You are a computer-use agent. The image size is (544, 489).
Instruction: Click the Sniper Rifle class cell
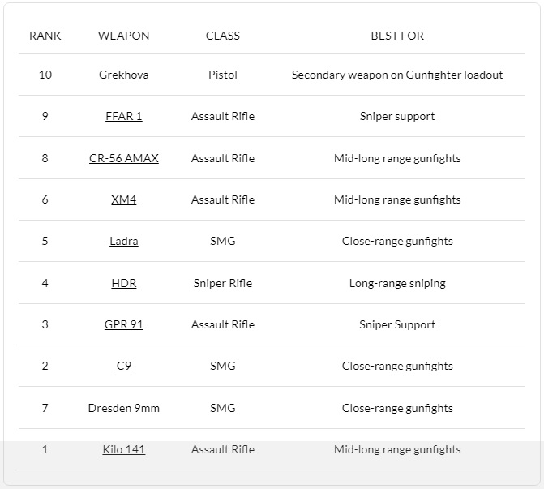[x=223, y=283]
